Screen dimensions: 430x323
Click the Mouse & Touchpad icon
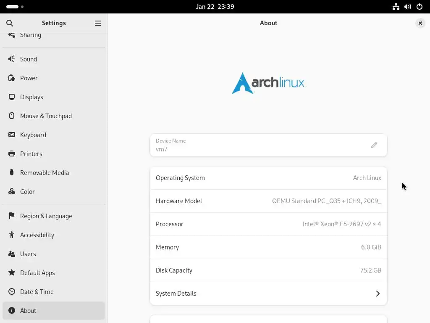pyautogui.click(x=11, y=116)
